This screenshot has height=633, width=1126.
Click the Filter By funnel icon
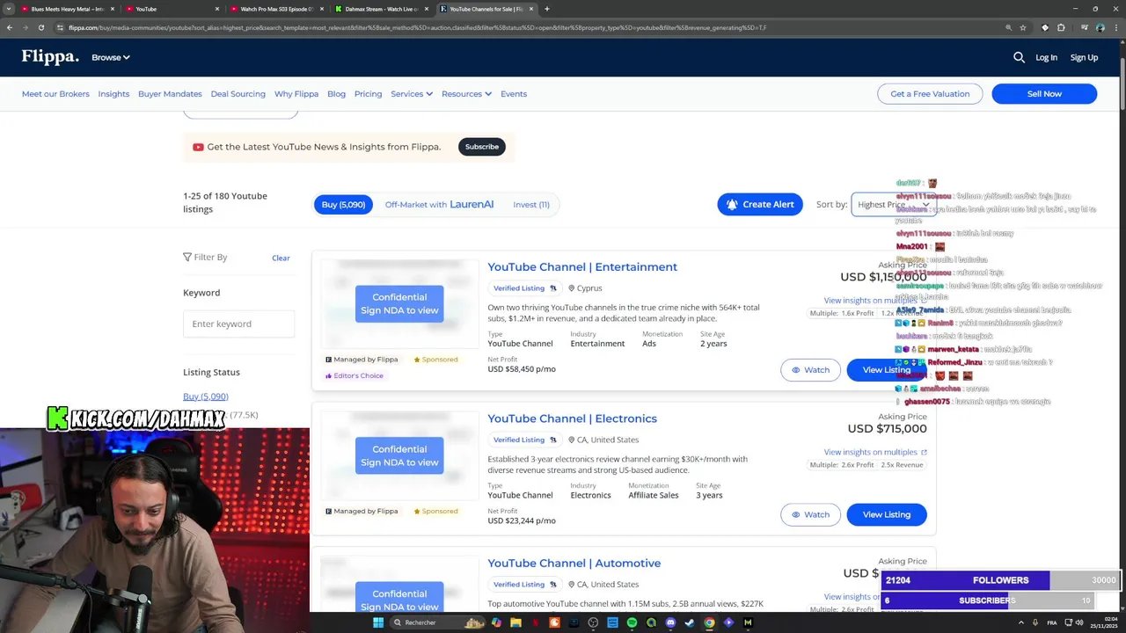pyautogui.click(x=187, y=257)
